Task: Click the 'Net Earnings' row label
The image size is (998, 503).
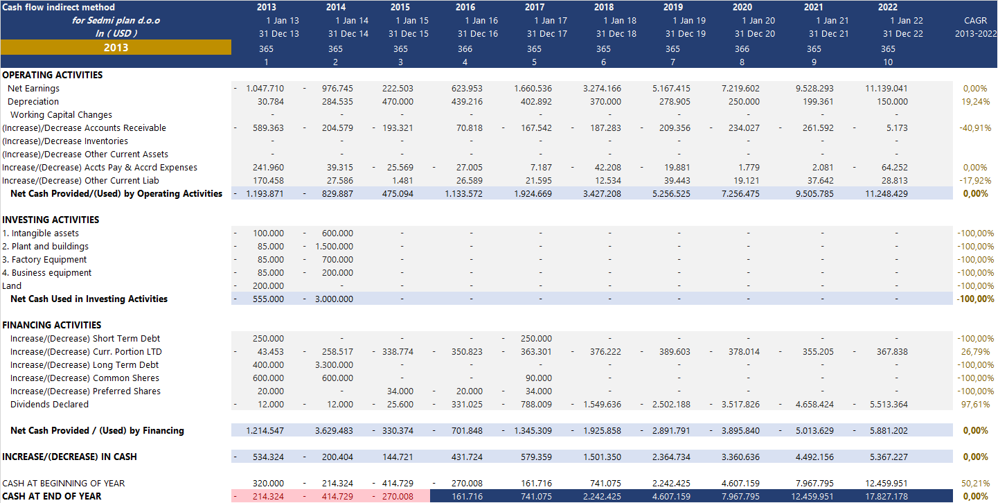Action: [33, 89]
